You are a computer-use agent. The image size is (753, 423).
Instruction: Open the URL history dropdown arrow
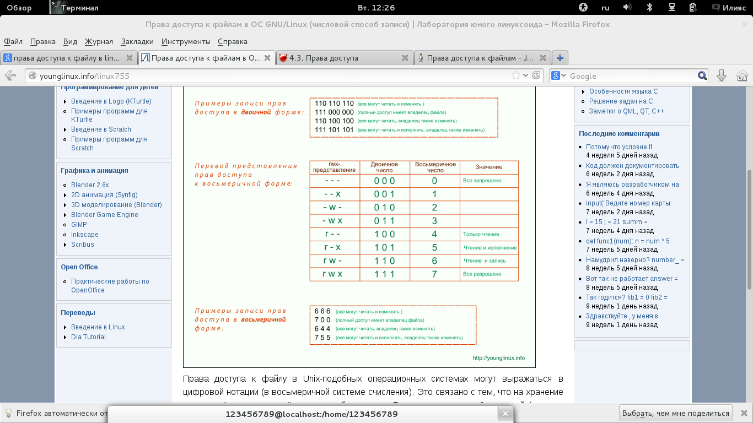tap(526, 76)
